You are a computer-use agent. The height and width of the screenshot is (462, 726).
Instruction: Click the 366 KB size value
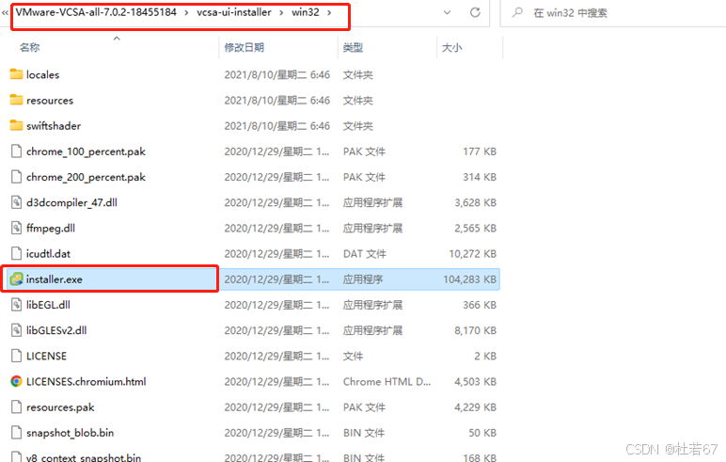[x=480, y=305]
